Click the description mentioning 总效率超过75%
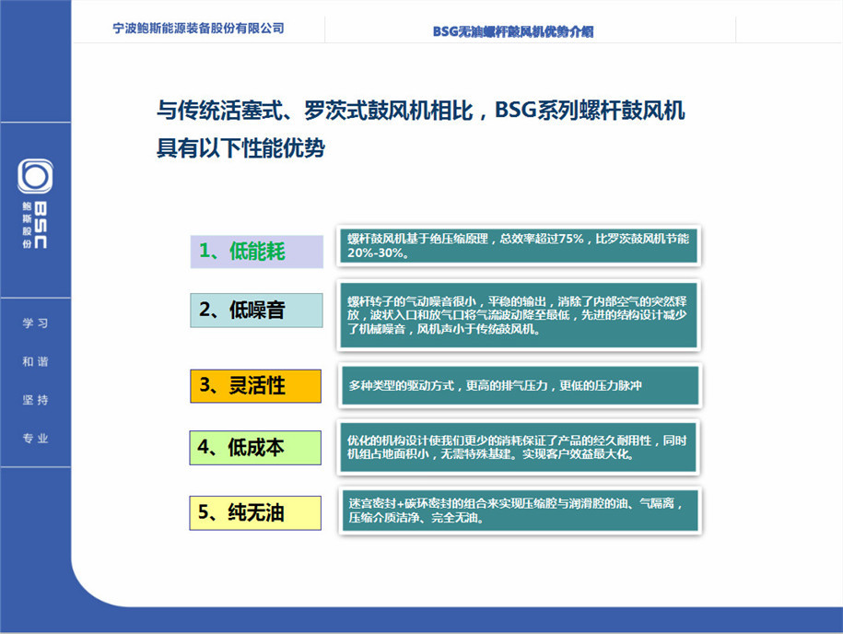This screenshot has height=634, width=843. point(519,245)
